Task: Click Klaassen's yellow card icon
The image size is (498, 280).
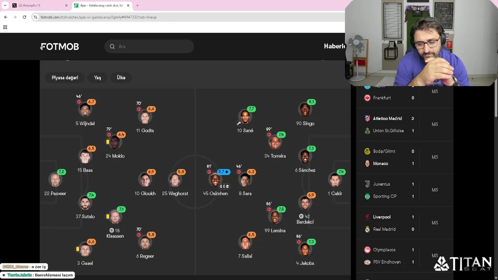Action: (x=108, y=216)
